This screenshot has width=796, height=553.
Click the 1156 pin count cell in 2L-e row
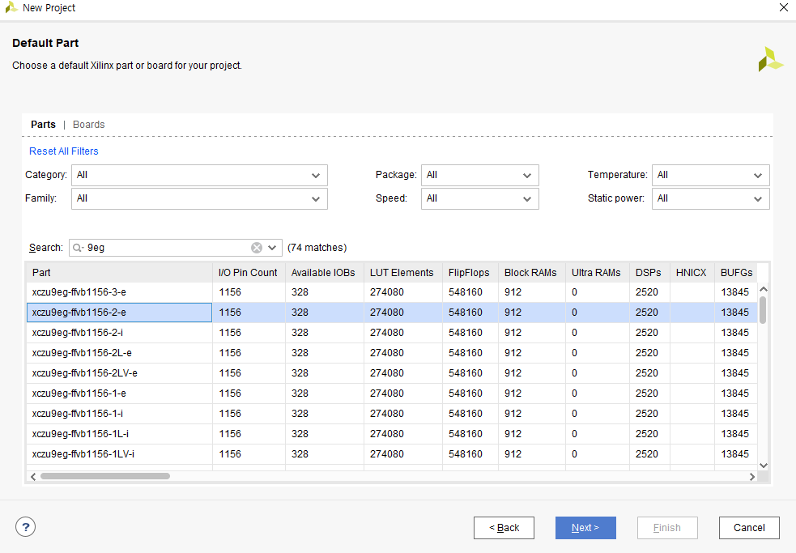249,353
